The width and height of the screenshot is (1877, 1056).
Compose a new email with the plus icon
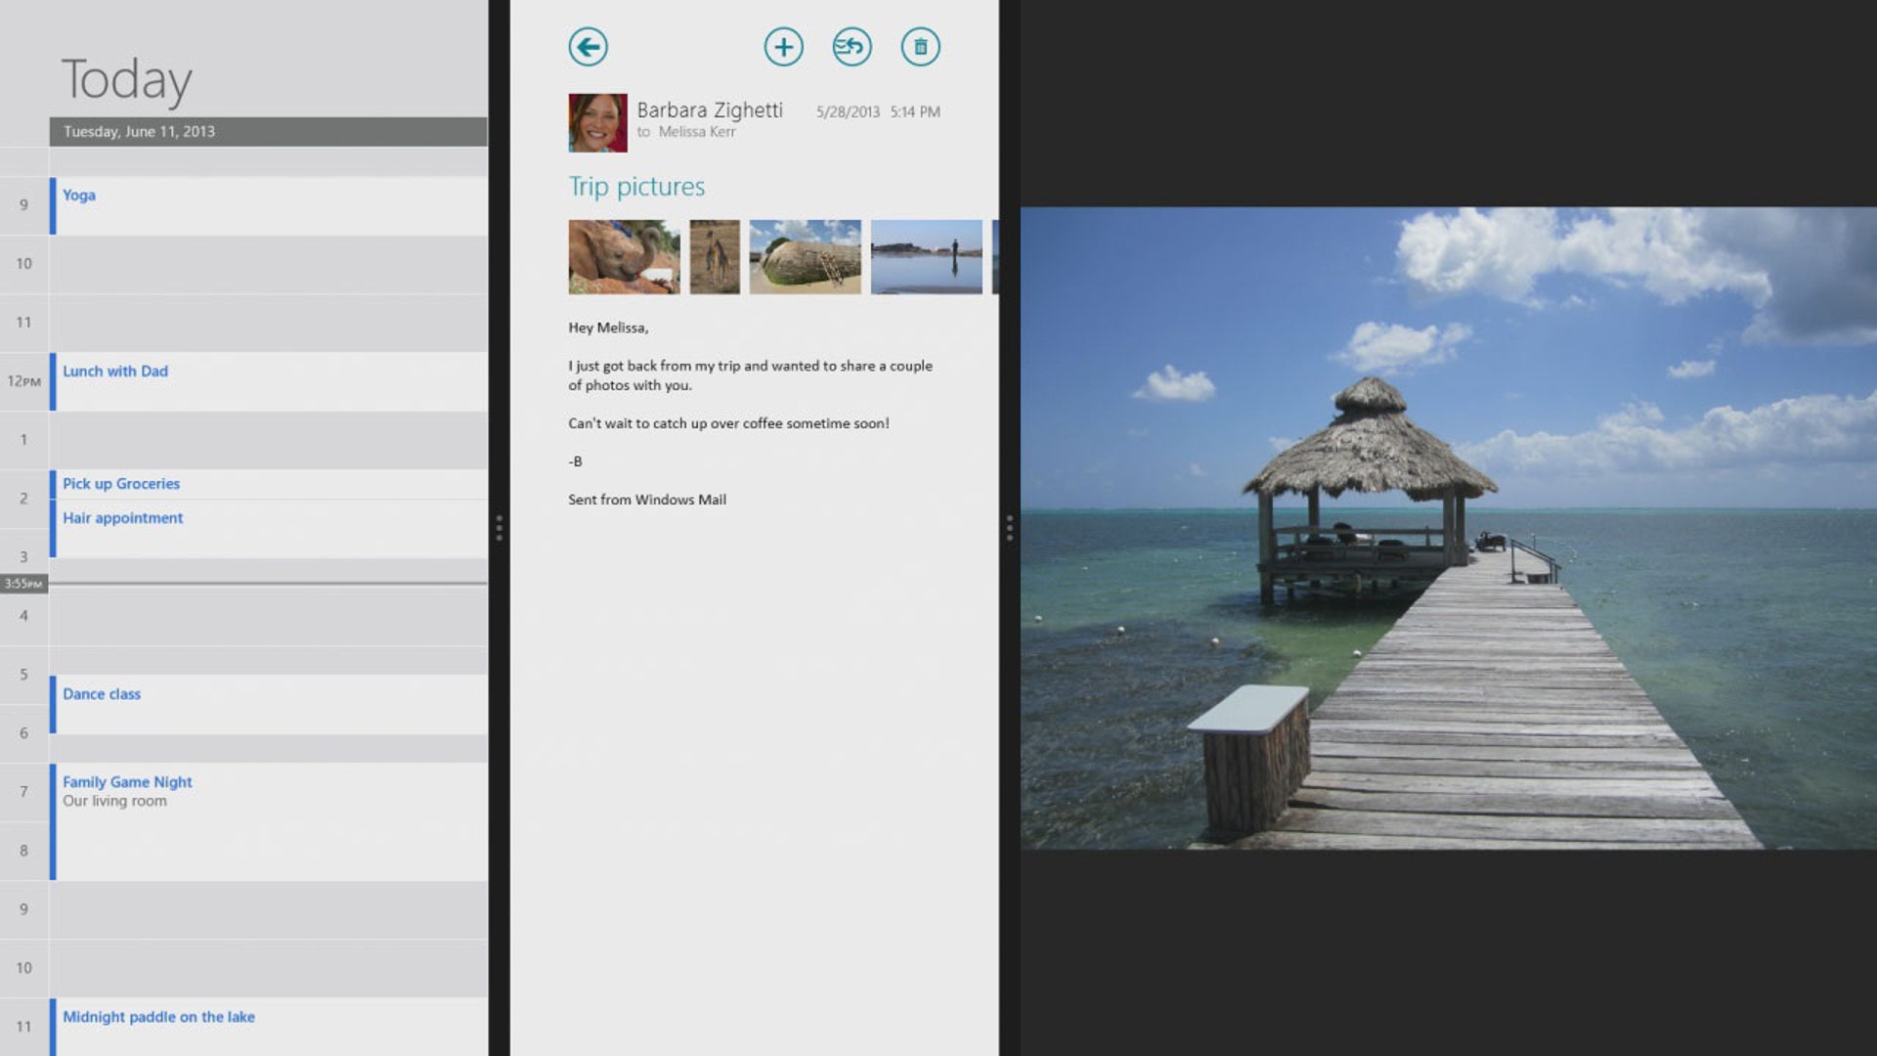782,46
